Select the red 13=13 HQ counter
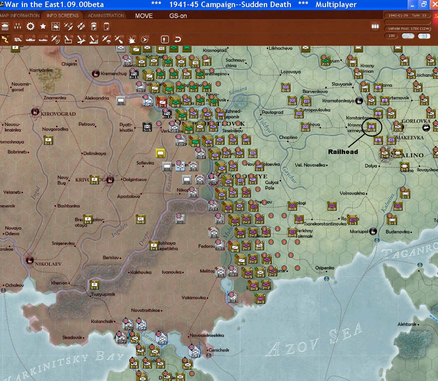 (x=162, y=102)
